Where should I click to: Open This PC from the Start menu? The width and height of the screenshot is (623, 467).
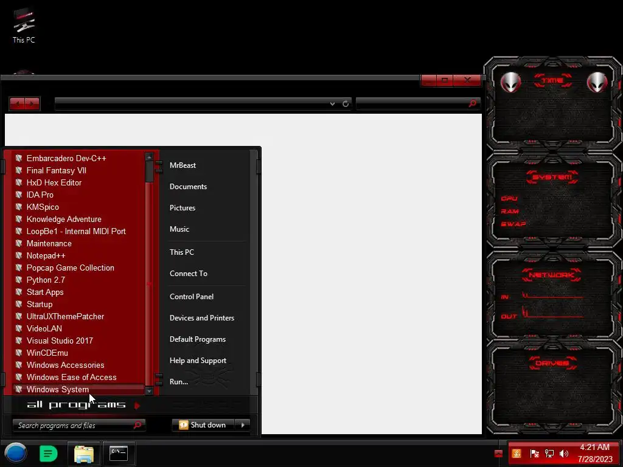point(181,252)
